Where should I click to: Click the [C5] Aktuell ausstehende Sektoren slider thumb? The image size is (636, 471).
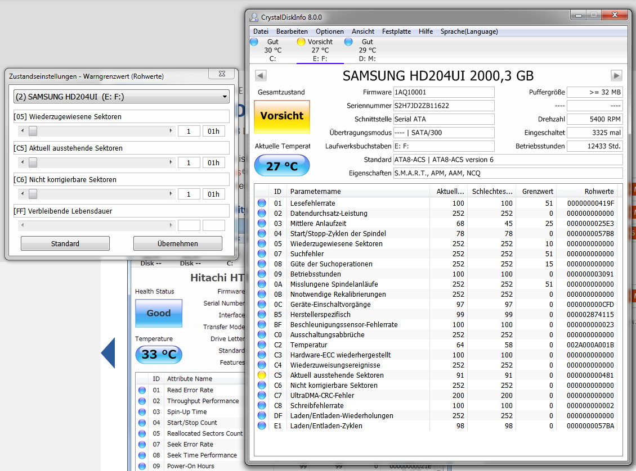click(33, 162)
